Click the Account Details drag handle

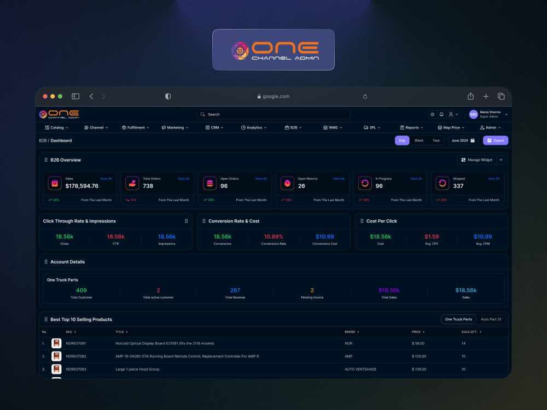(x=46, y=262)
